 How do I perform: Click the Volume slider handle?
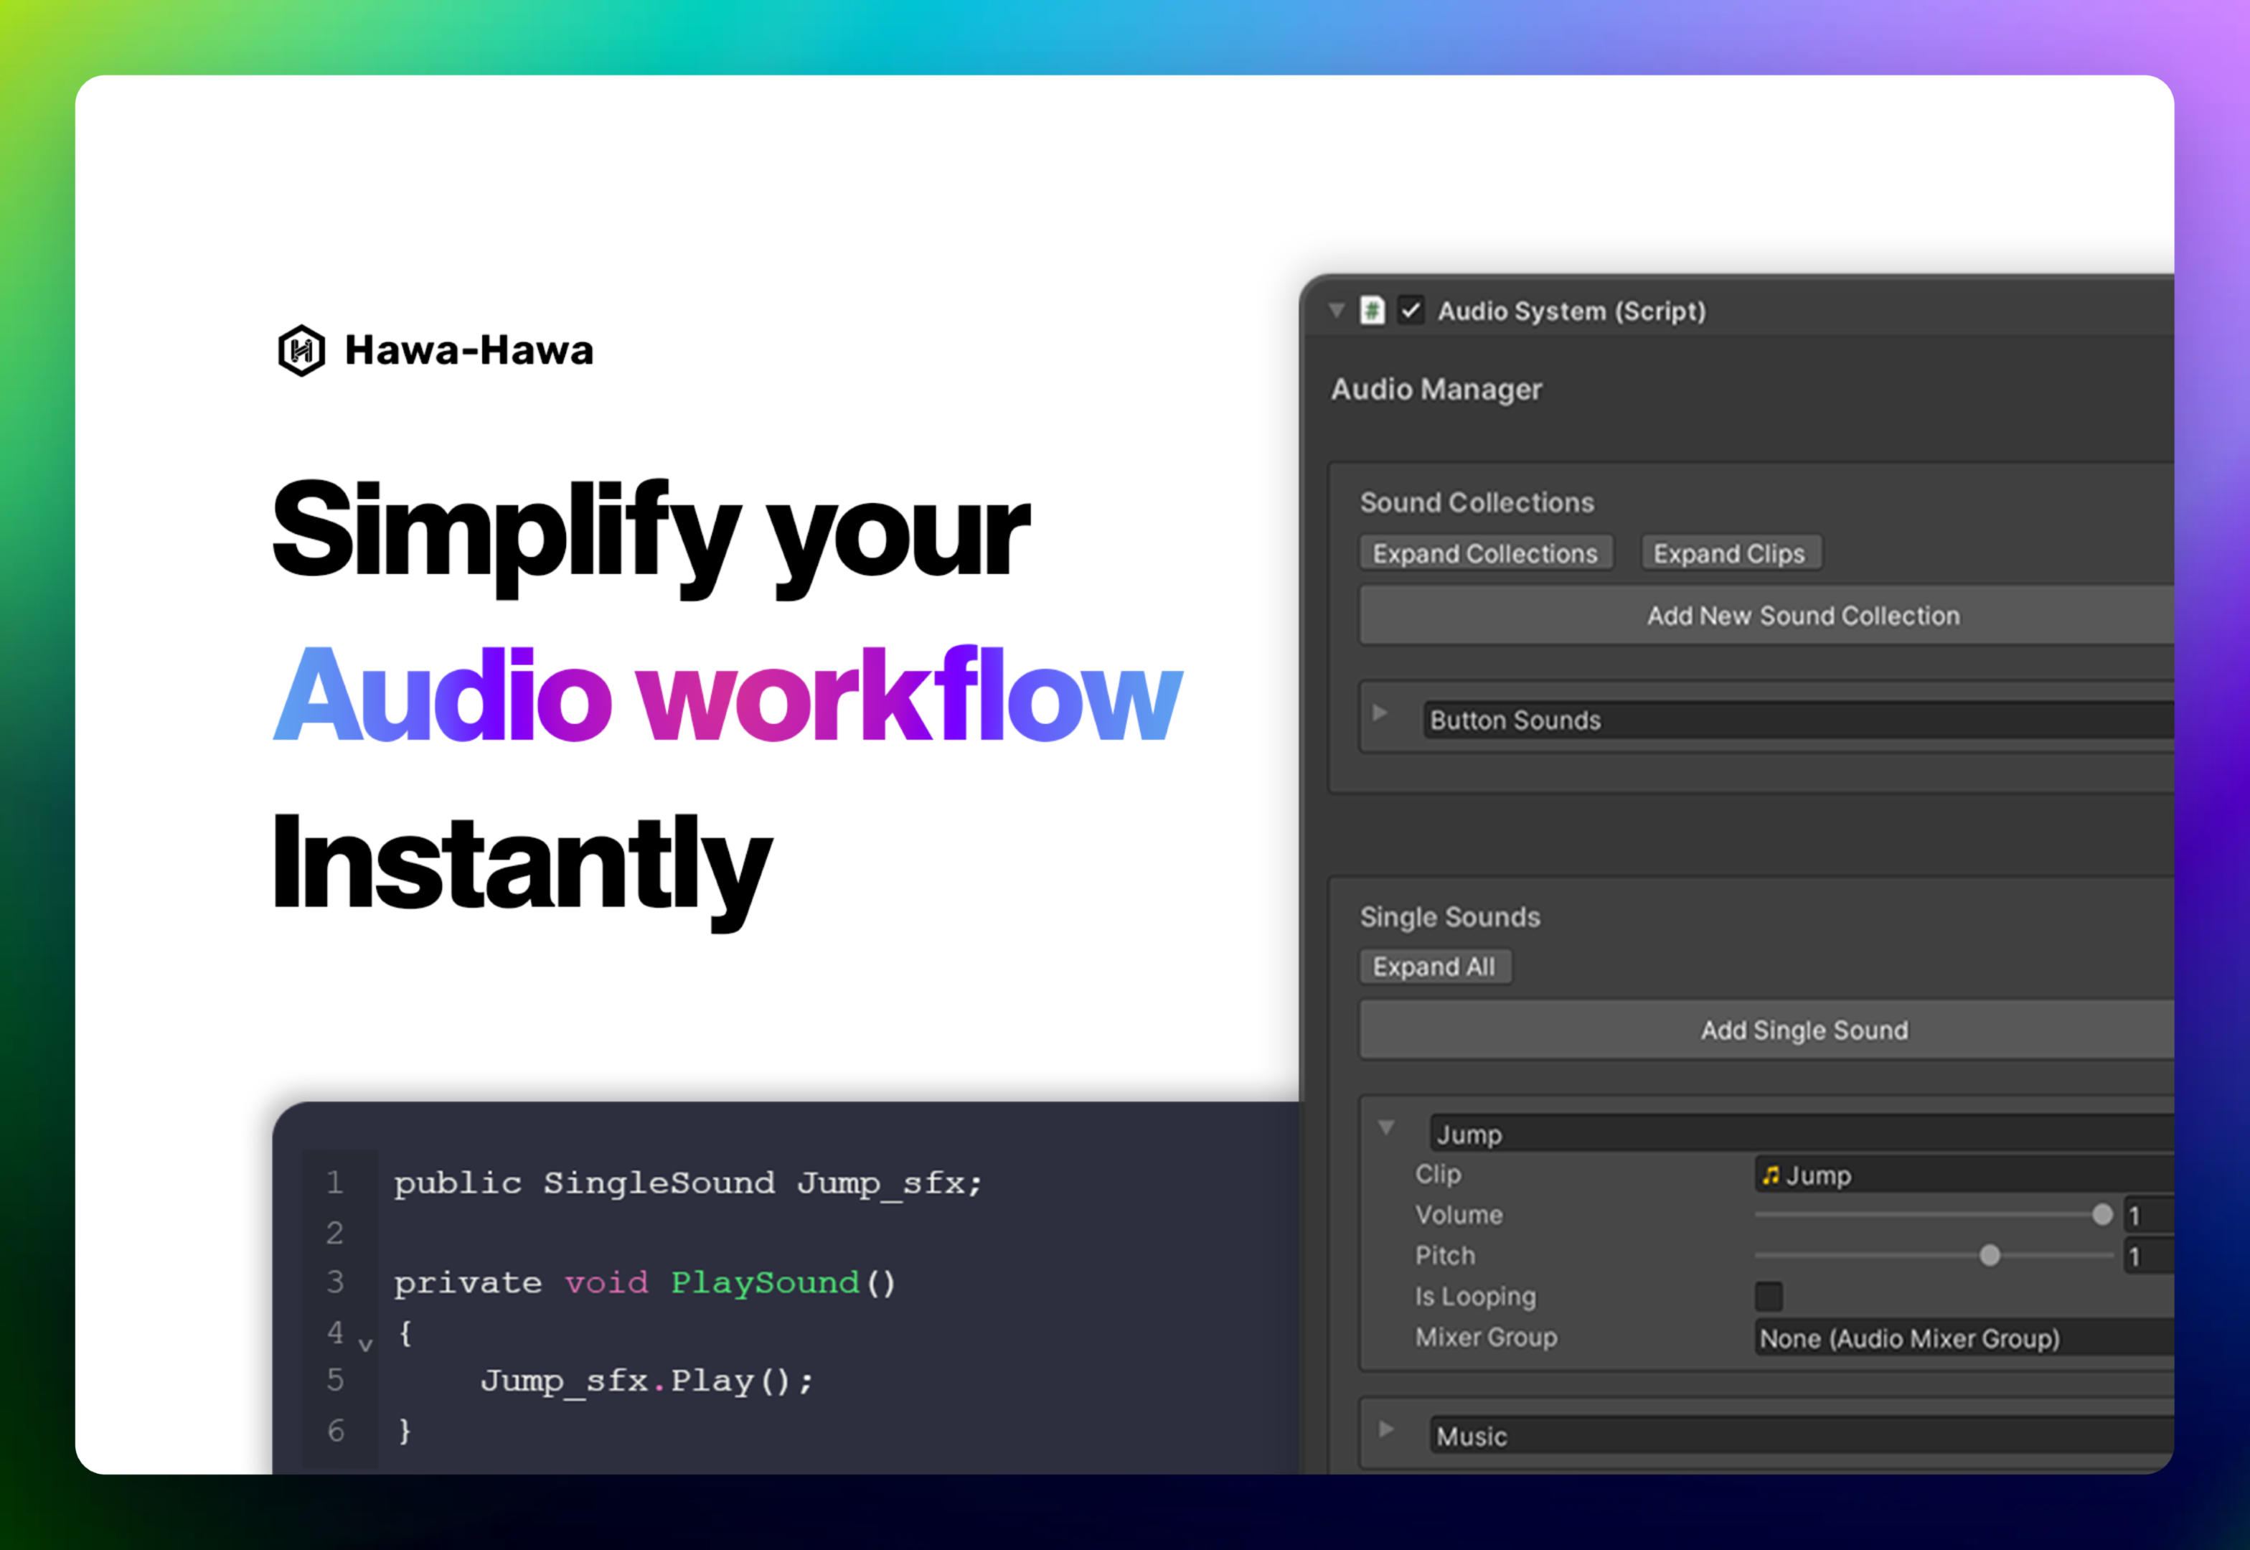point(2102,1215)
